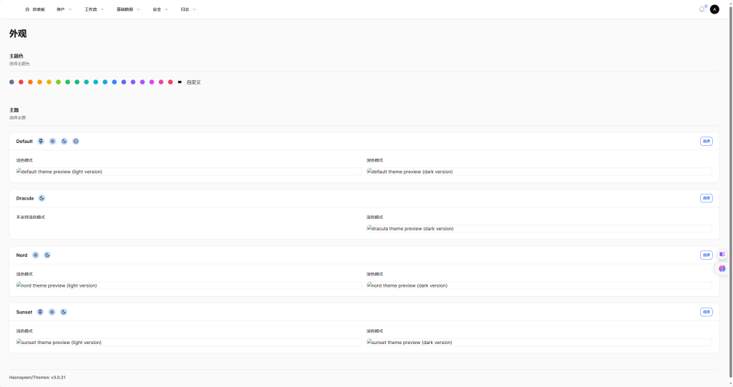Click the Default theme dark preview image

[539, 172]
